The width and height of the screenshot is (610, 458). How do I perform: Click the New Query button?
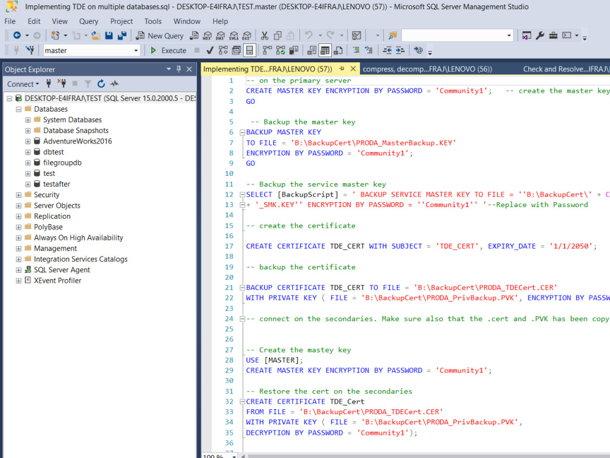click(x=160, y=35)
